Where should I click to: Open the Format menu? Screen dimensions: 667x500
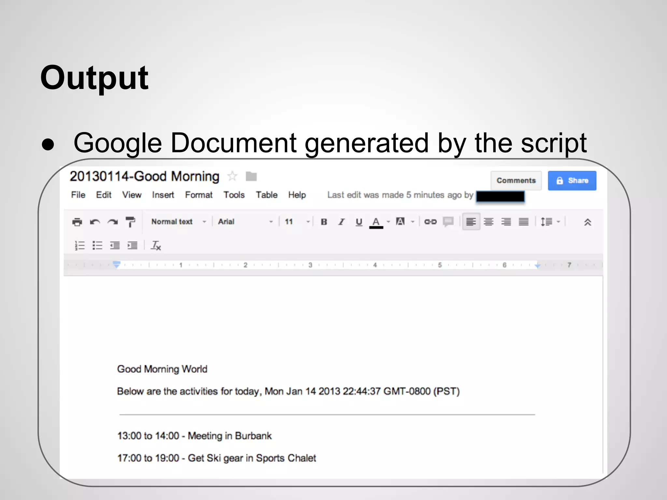point(199,195)
